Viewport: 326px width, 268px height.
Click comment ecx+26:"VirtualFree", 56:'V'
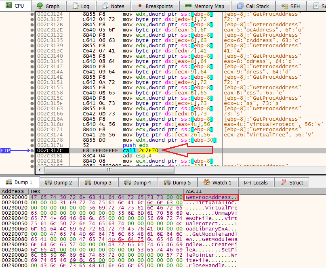coord(269,135)
